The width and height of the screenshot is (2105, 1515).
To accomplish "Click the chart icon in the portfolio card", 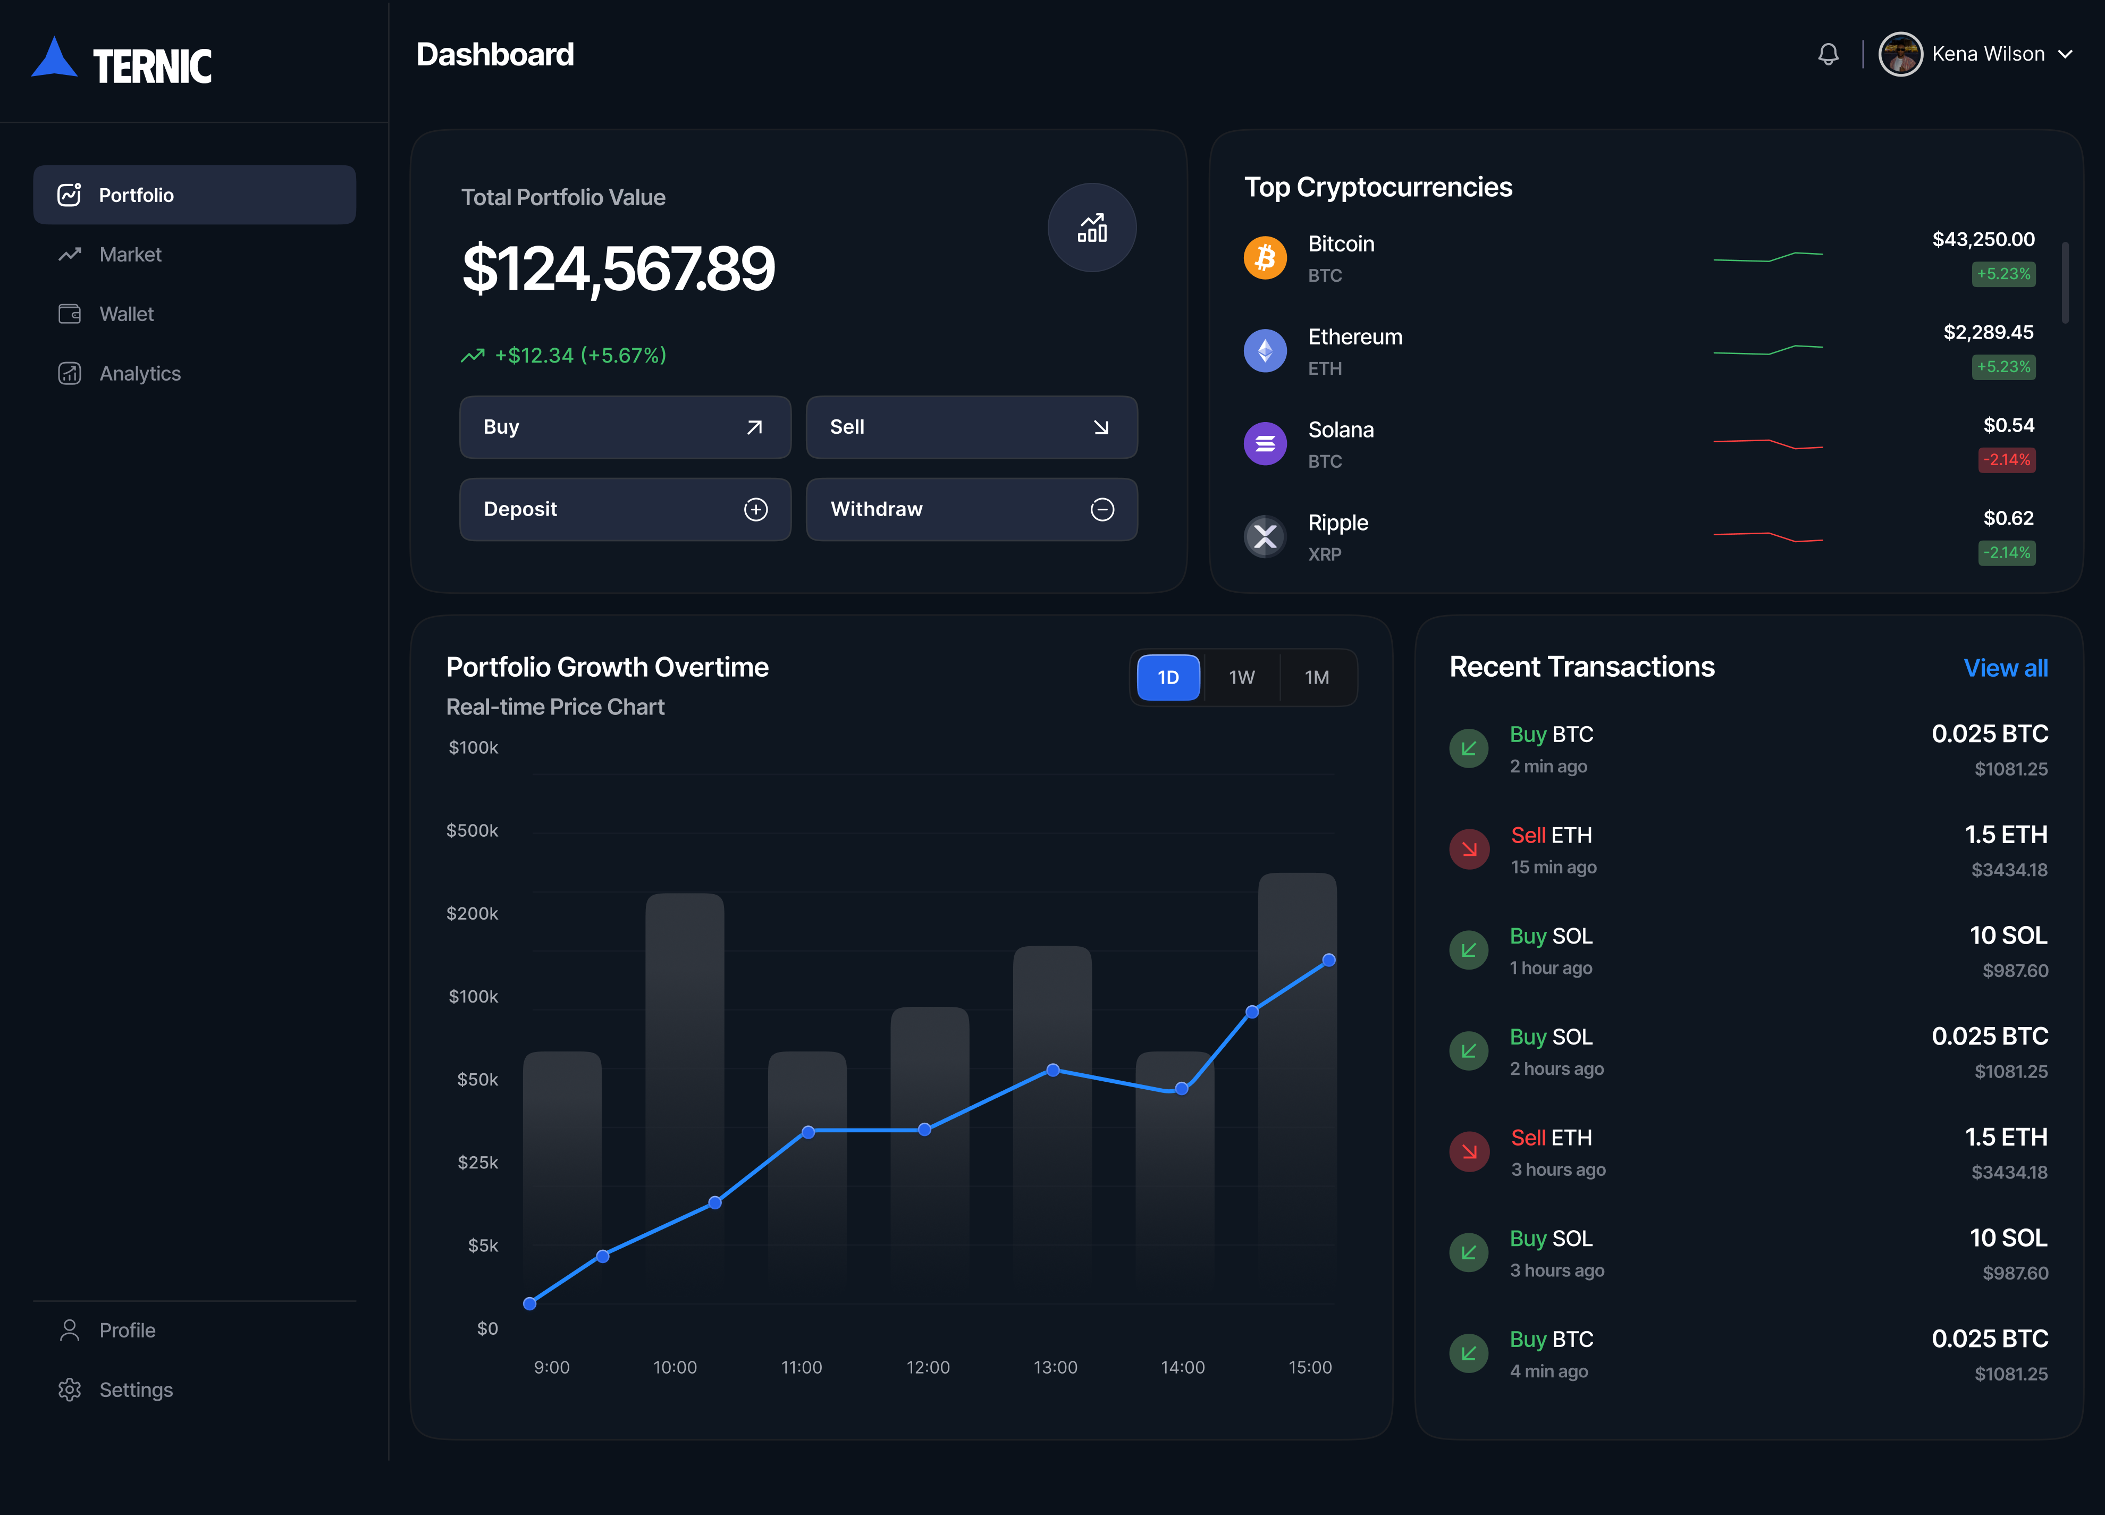I will (1091, 228).
